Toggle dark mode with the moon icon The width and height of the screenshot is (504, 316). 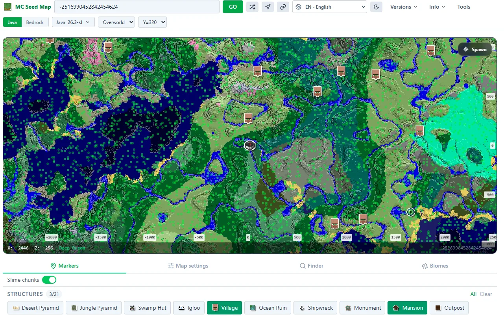[376, 7]
